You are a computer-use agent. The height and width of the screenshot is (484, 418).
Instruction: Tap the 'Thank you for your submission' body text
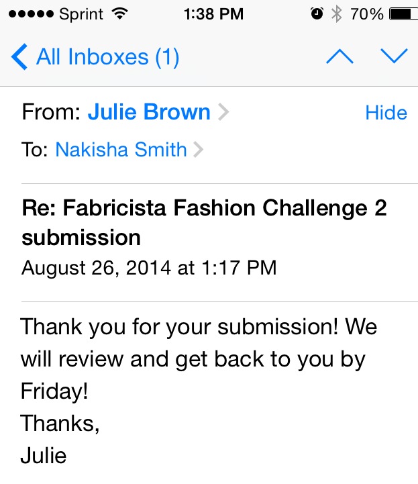click(x=199, y=359)
